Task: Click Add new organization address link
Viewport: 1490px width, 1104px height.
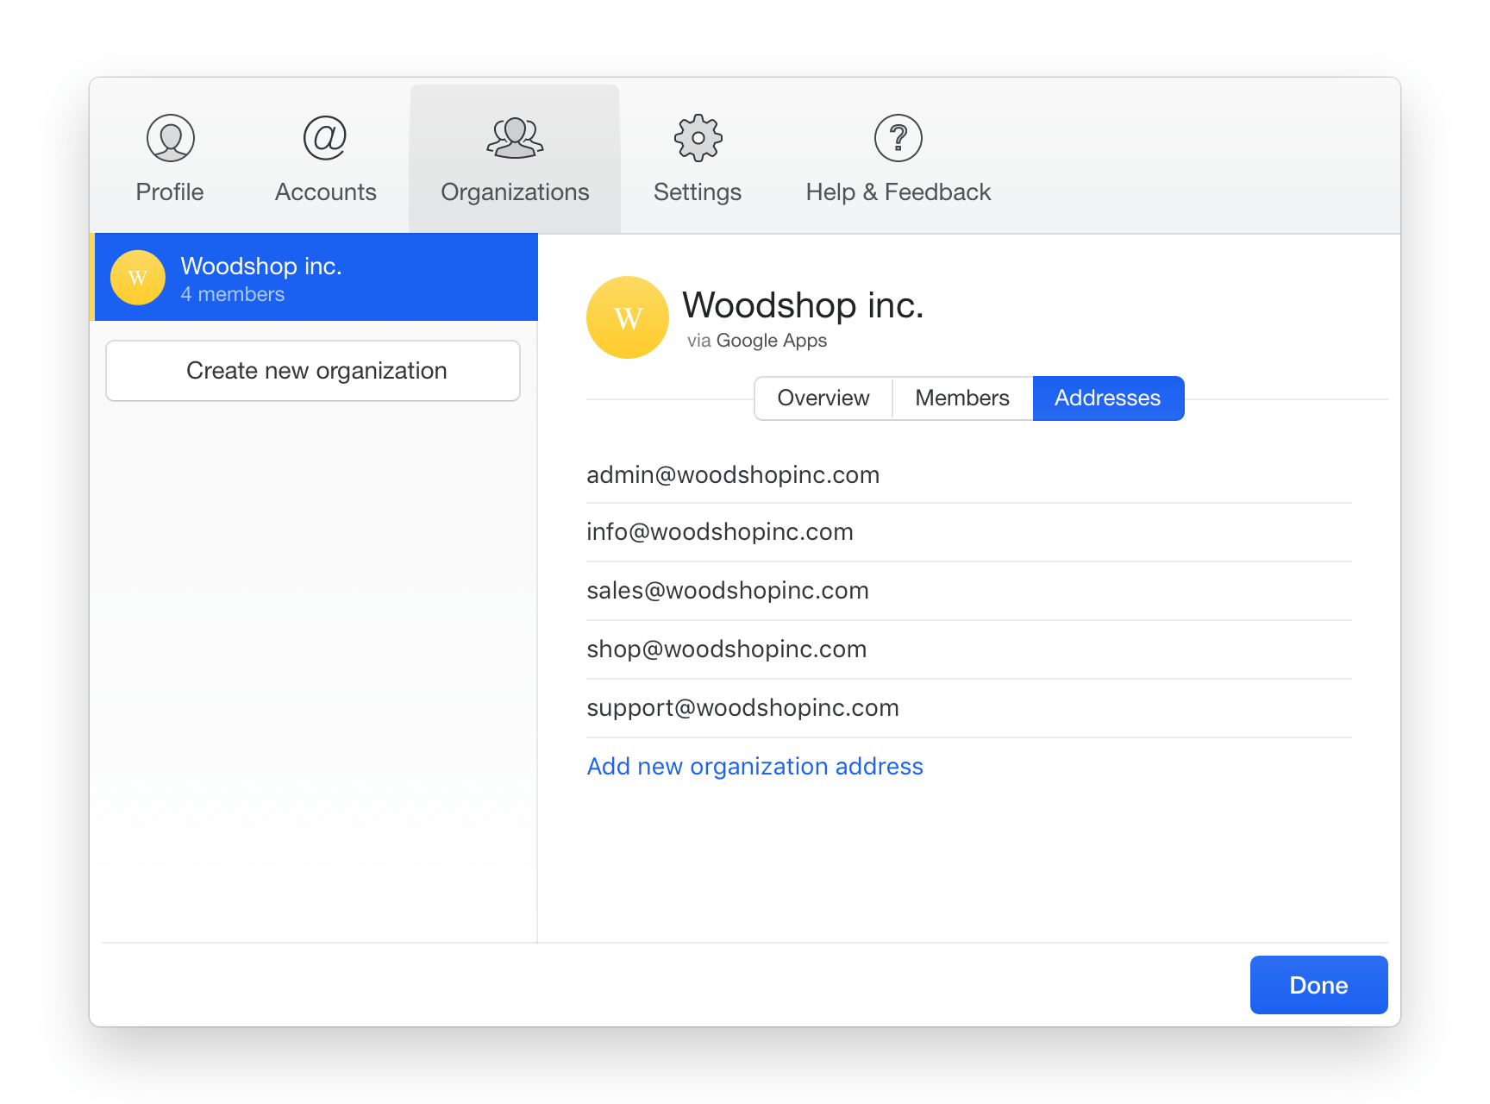Action: coord(754,766)
